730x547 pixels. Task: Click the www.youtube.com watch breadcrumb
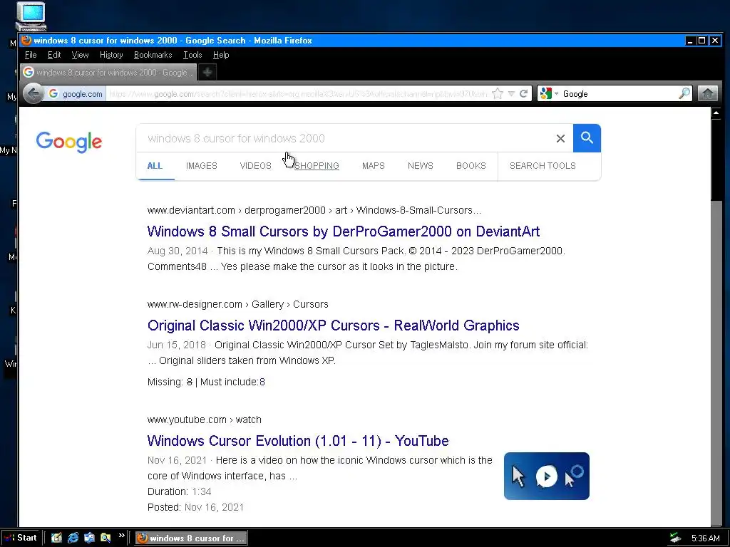tap(205, 420)
